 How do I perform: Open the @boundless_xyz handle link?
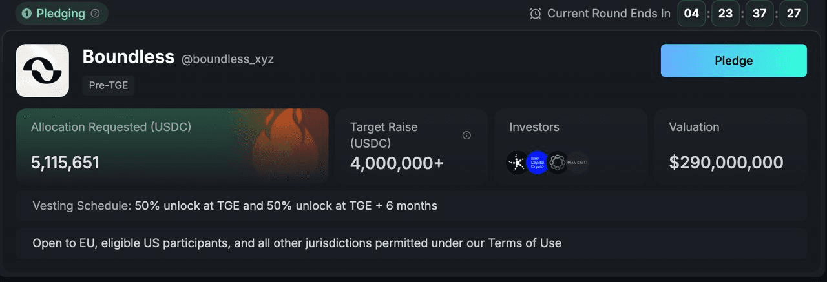pos(227,59)
